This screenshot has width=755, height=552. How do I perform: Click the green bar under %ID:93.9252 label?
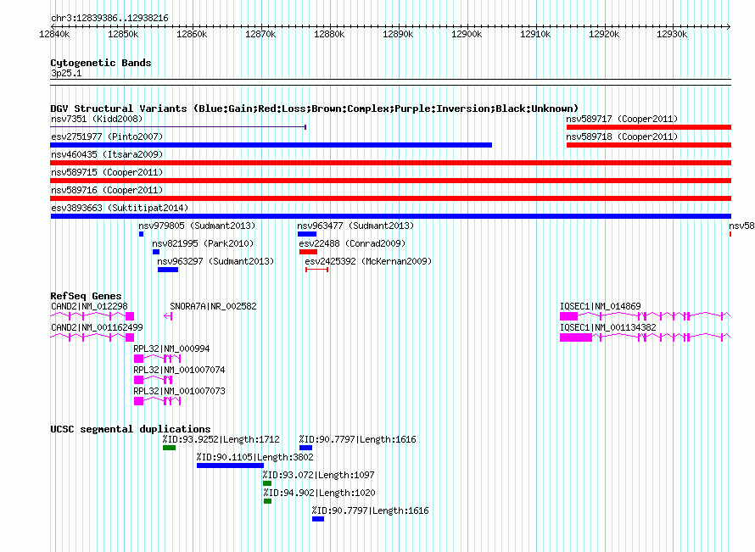(169, 448)
